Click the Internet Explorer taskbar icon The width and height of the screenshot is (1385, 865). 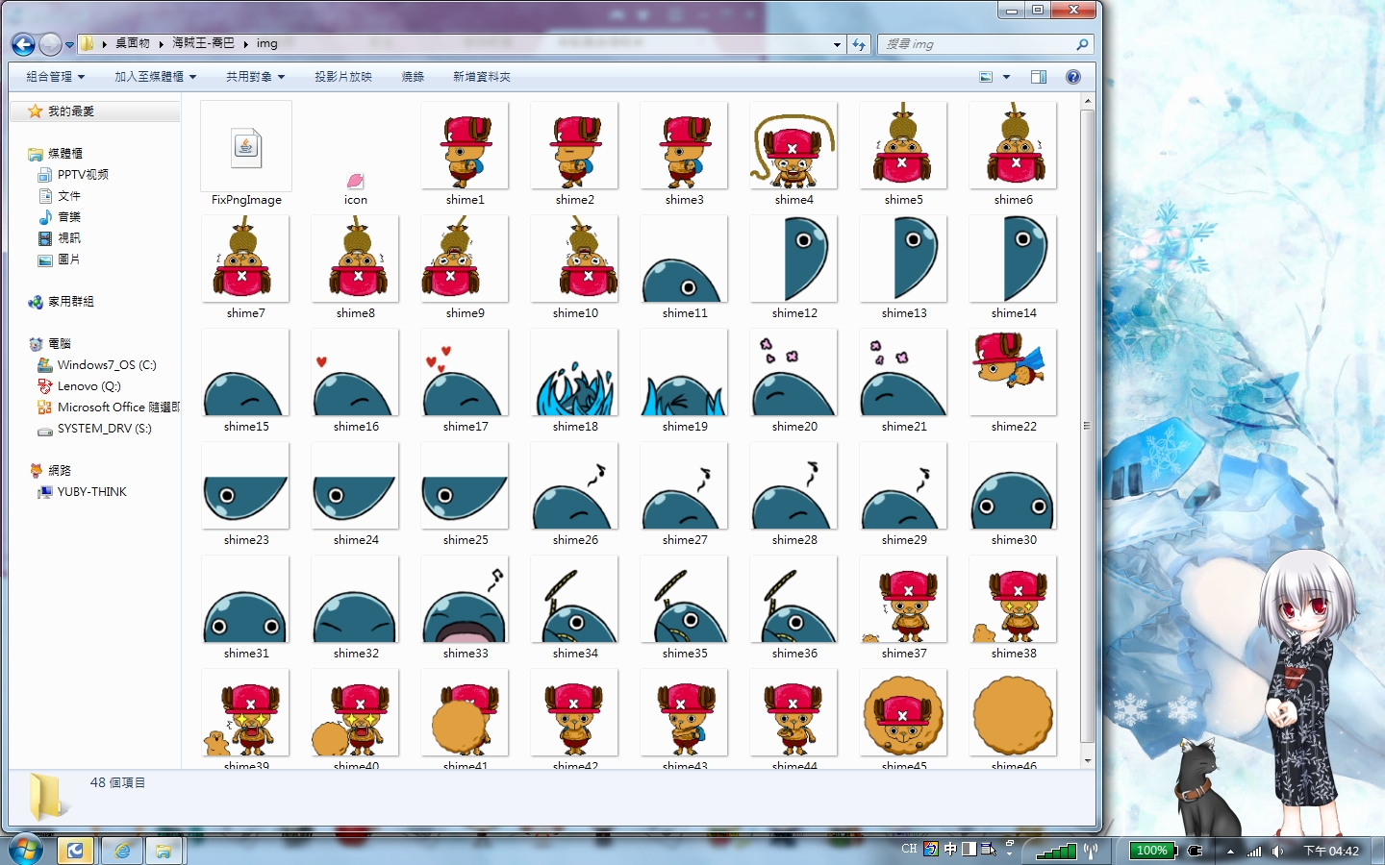(x=122, y=851)
